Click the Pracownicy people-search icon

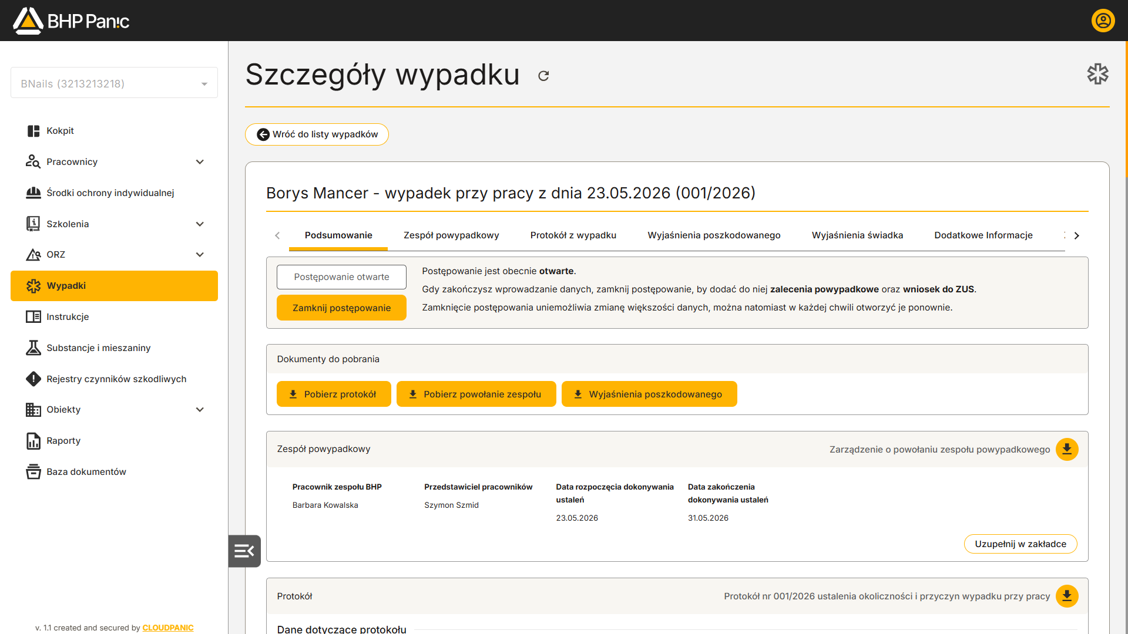(33, 162)
